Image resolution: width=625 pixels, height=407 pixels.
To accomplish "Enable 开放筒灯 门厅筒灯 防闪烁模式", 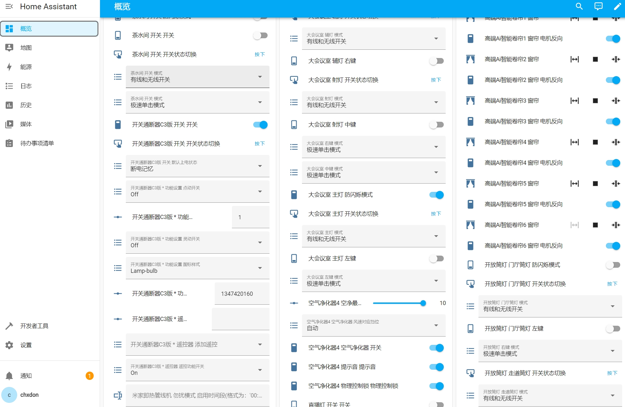I will 613,265.
